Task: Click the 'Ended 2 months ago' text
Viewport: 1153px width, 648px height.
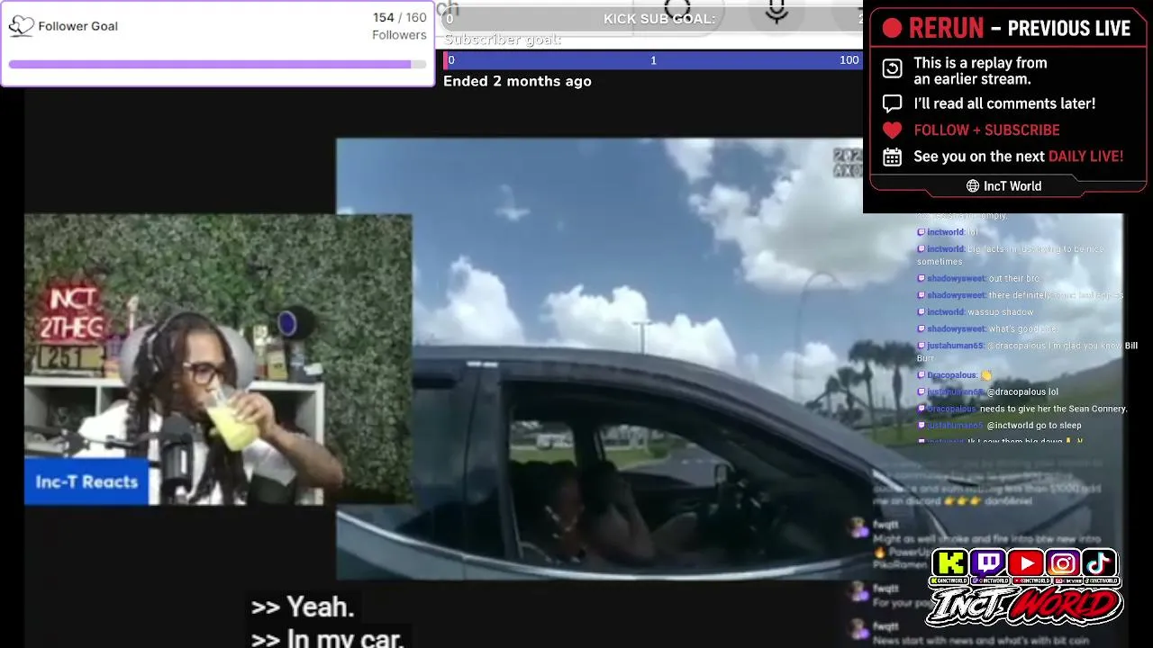Action: pyautogui.click(x=517, y=81)
